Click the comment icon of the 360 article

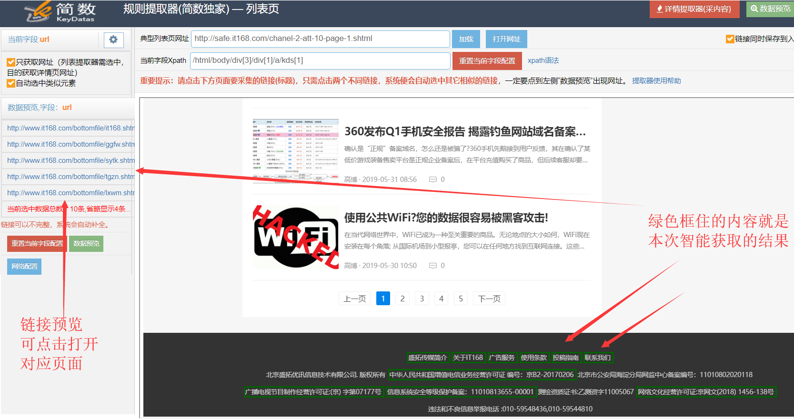(x=432, y=180)
